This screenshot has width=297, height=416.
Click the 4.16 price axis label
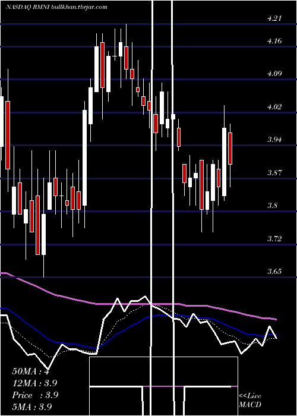pos(274,41)
